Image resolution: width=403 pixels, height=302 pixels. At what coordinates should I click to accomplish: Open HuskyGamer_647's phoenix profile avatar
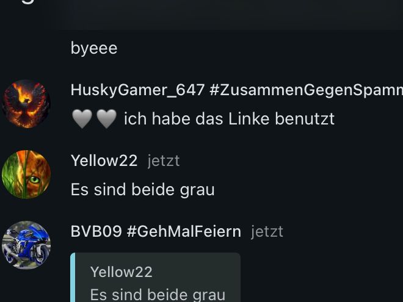click(x=26, y=104)
